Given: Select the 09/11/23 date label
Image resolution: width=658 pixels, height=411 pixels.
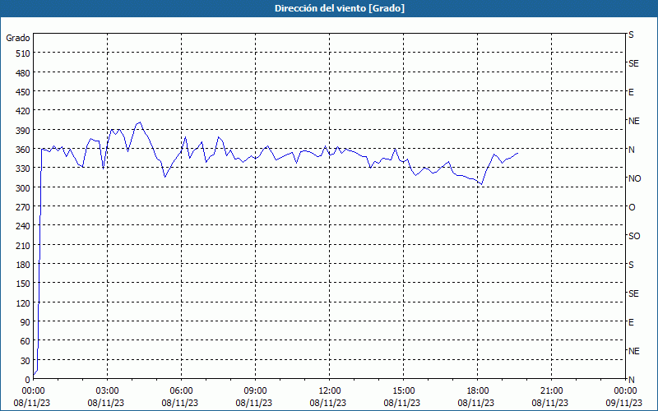Looking at the screenshot, I should (624, 403).
